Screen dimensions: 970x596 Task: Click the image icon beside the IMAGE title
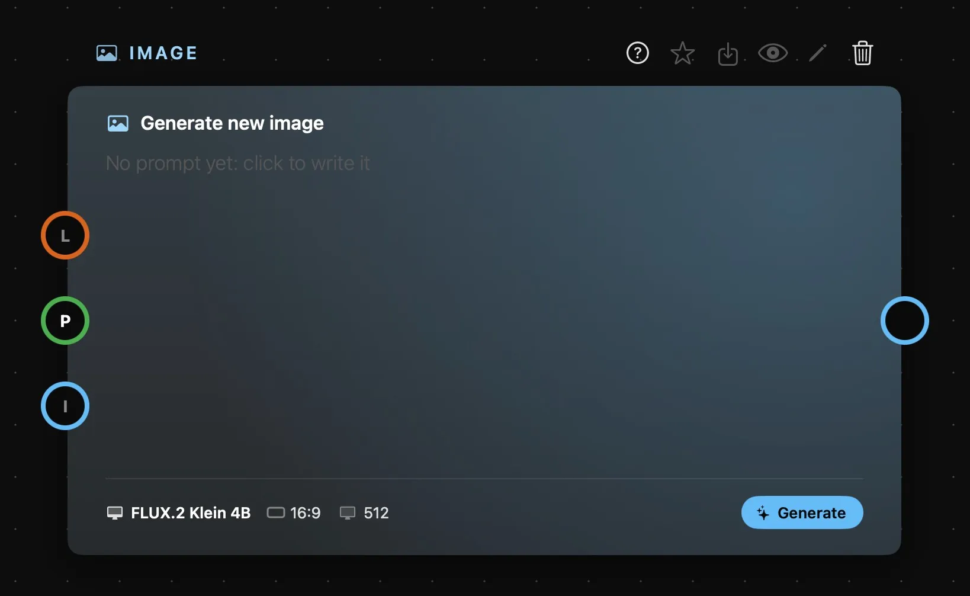[x=107, y=53]
